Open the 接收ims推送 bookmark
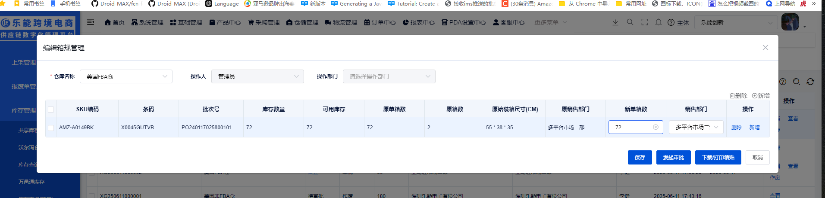This screenshot has height=198, width=825. pyautogui.click(x=470, y=3)
